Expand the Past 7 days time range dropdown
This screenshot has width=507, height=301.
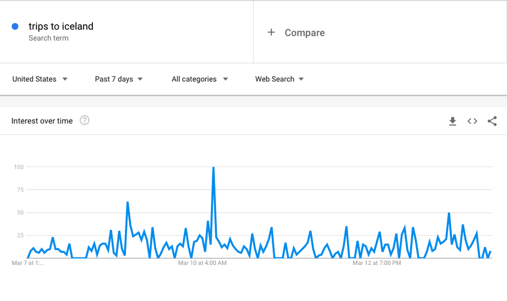[118, 79]
